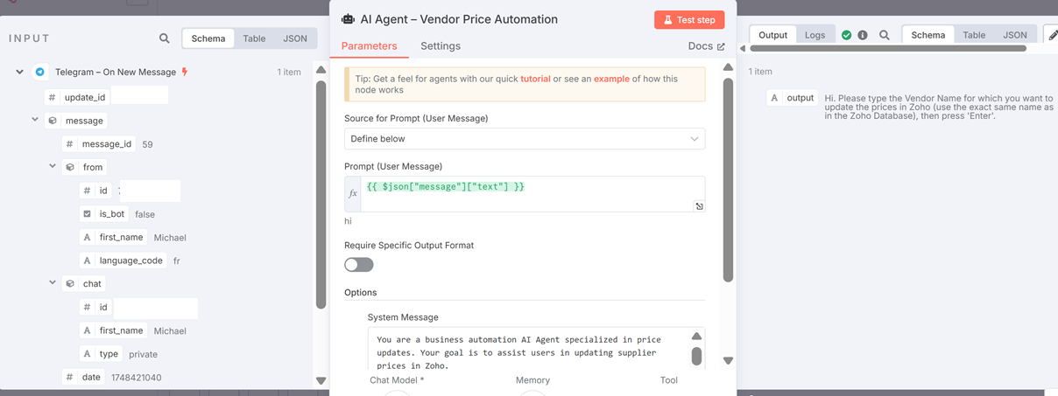This screenshot has height=396, width=1058.
Task: Enable Require Specific Output Format toggle
Action: pos(359,264)
